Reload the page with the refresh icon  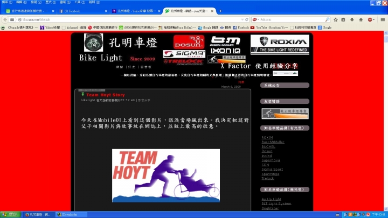[247, 19]
